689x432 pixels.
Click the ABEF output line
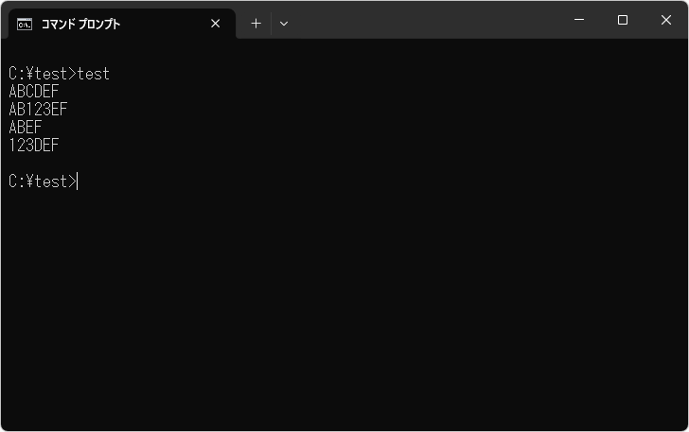(x=26, y=128)
